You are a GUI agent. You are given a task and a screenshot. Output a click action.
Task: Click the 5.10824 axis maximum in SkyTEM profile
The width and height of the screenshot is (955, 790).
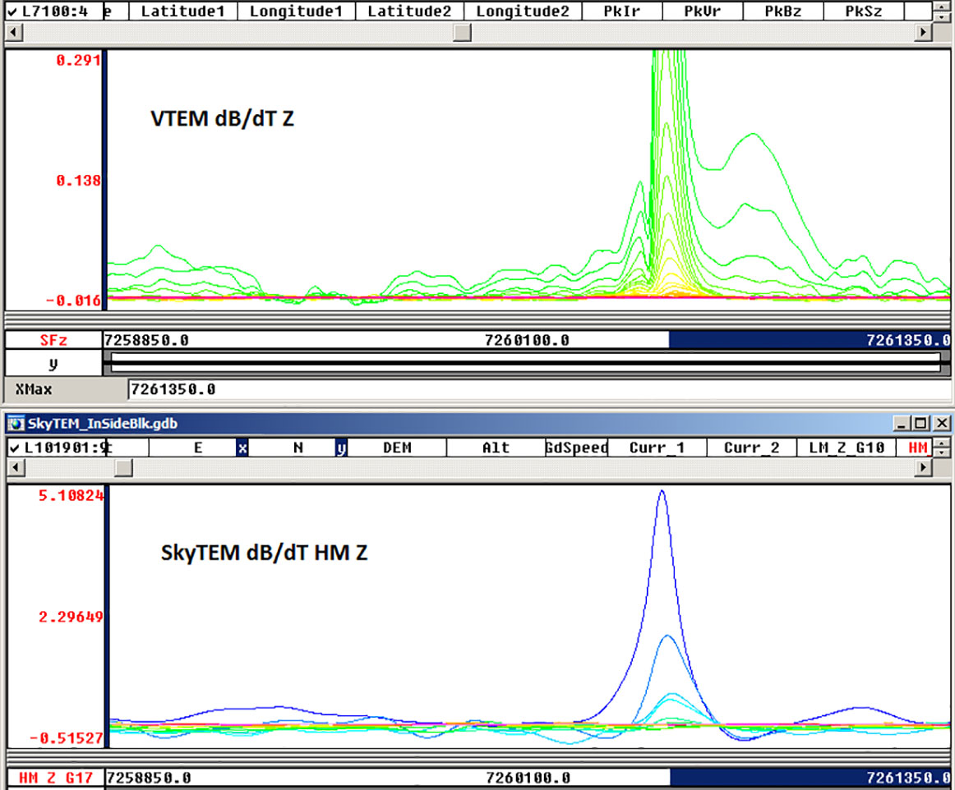tap(71, 495)
